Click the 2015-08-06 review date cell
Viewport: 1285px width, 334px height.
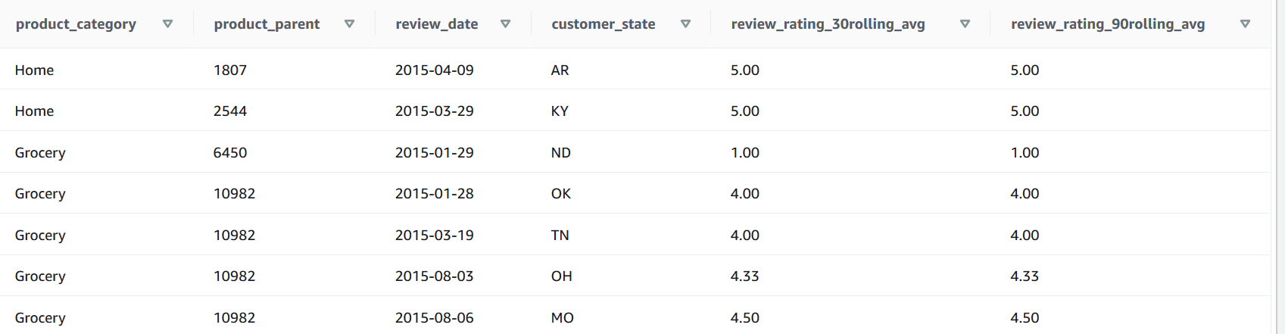click(x=435, y=318)
